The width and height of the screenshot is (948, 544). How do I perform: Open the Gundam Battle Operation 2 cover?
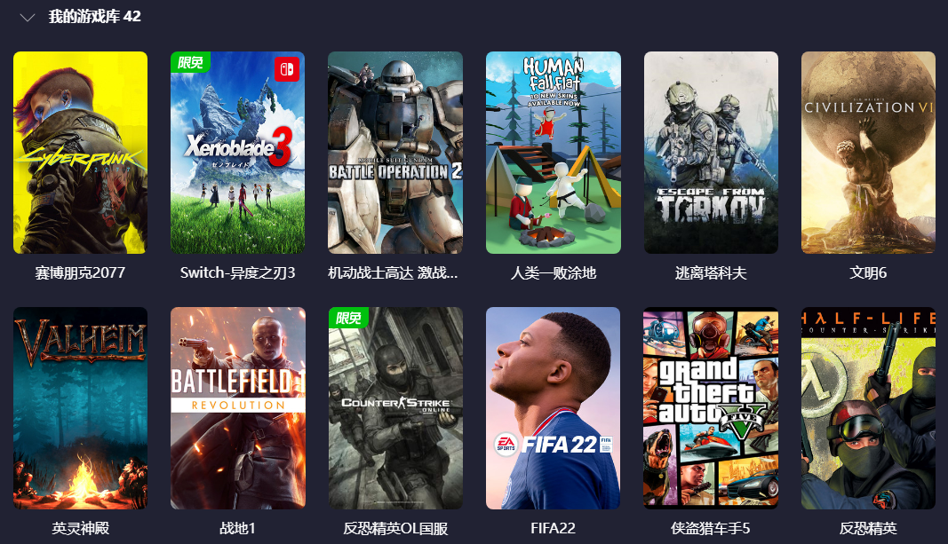tap(395, 152)
